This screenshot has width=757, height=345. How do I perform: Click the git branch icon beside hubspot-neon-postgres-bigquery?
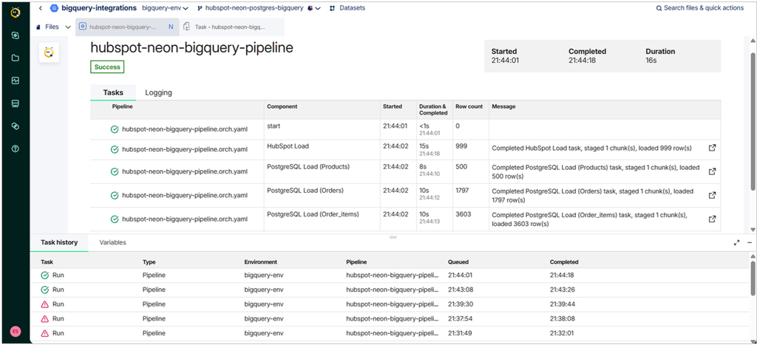(200, 8)
